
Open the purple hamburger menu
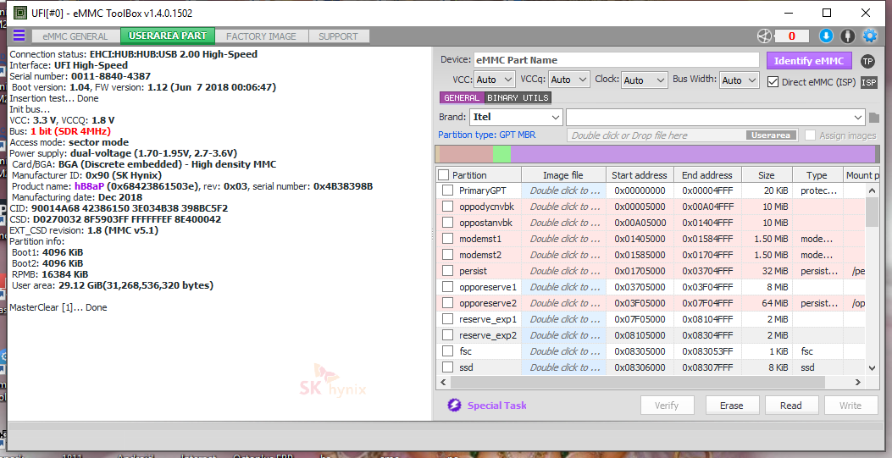(19, 36)
